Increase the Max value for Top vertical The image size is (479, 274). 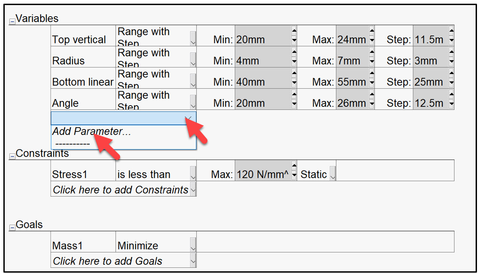click(x=372, y=30)
